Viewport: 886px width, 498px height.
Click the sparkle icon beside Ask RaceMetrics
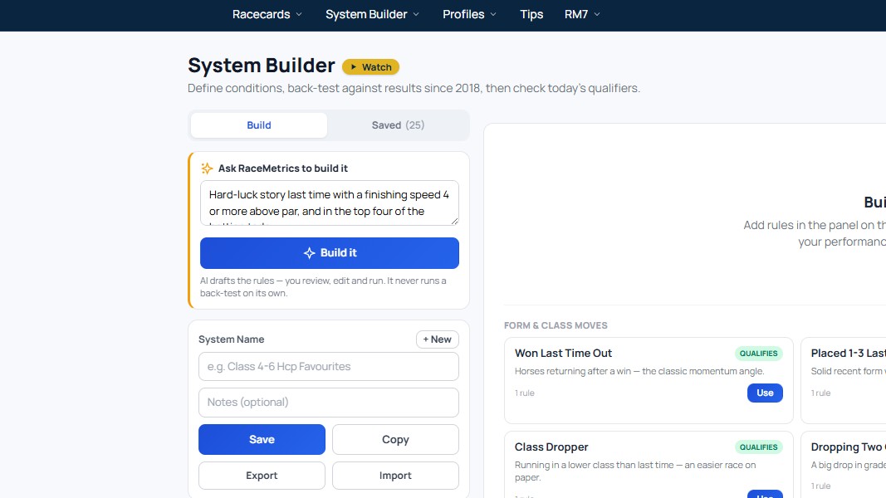207,168
